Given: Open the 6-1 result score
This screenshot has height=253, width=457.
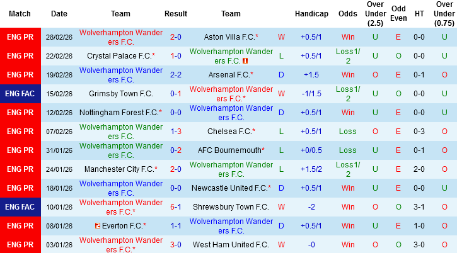Looking at the screenshot, I should pos(176,207).
